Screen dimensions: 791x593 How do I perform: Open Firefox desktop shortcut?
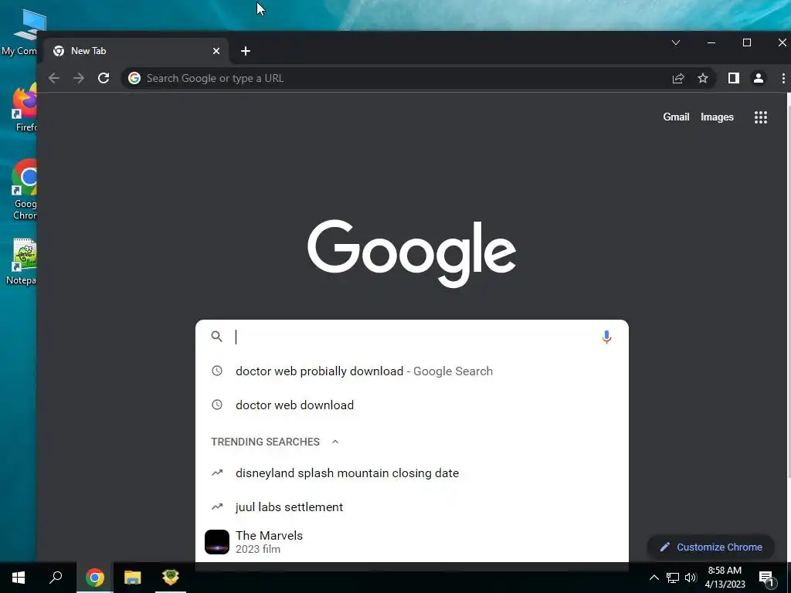tap(24, 108)
